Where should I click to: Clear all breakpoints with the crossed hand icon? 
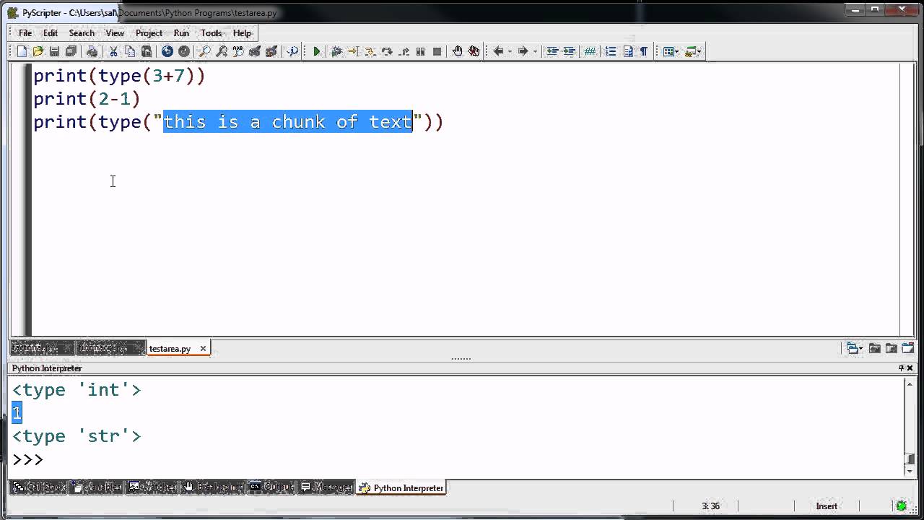tap(474, 51)
